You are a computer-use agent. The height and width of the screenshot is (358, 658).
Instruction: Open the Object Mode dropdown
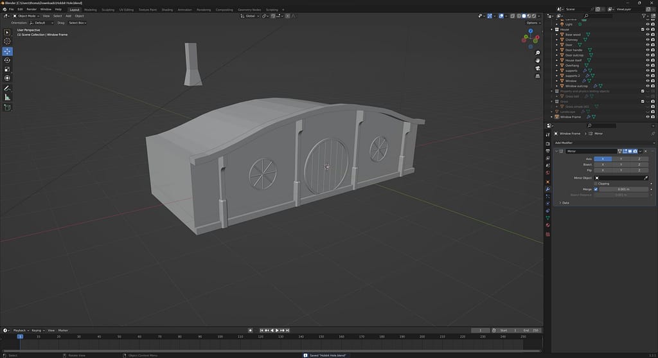[x=26, y=15]
